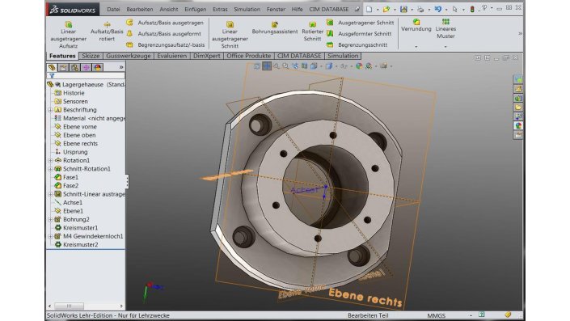The image size is (570, 321).
Task: Click Zoom to Fit view icon
Action: pyautogui.click(x=277, y=65)
